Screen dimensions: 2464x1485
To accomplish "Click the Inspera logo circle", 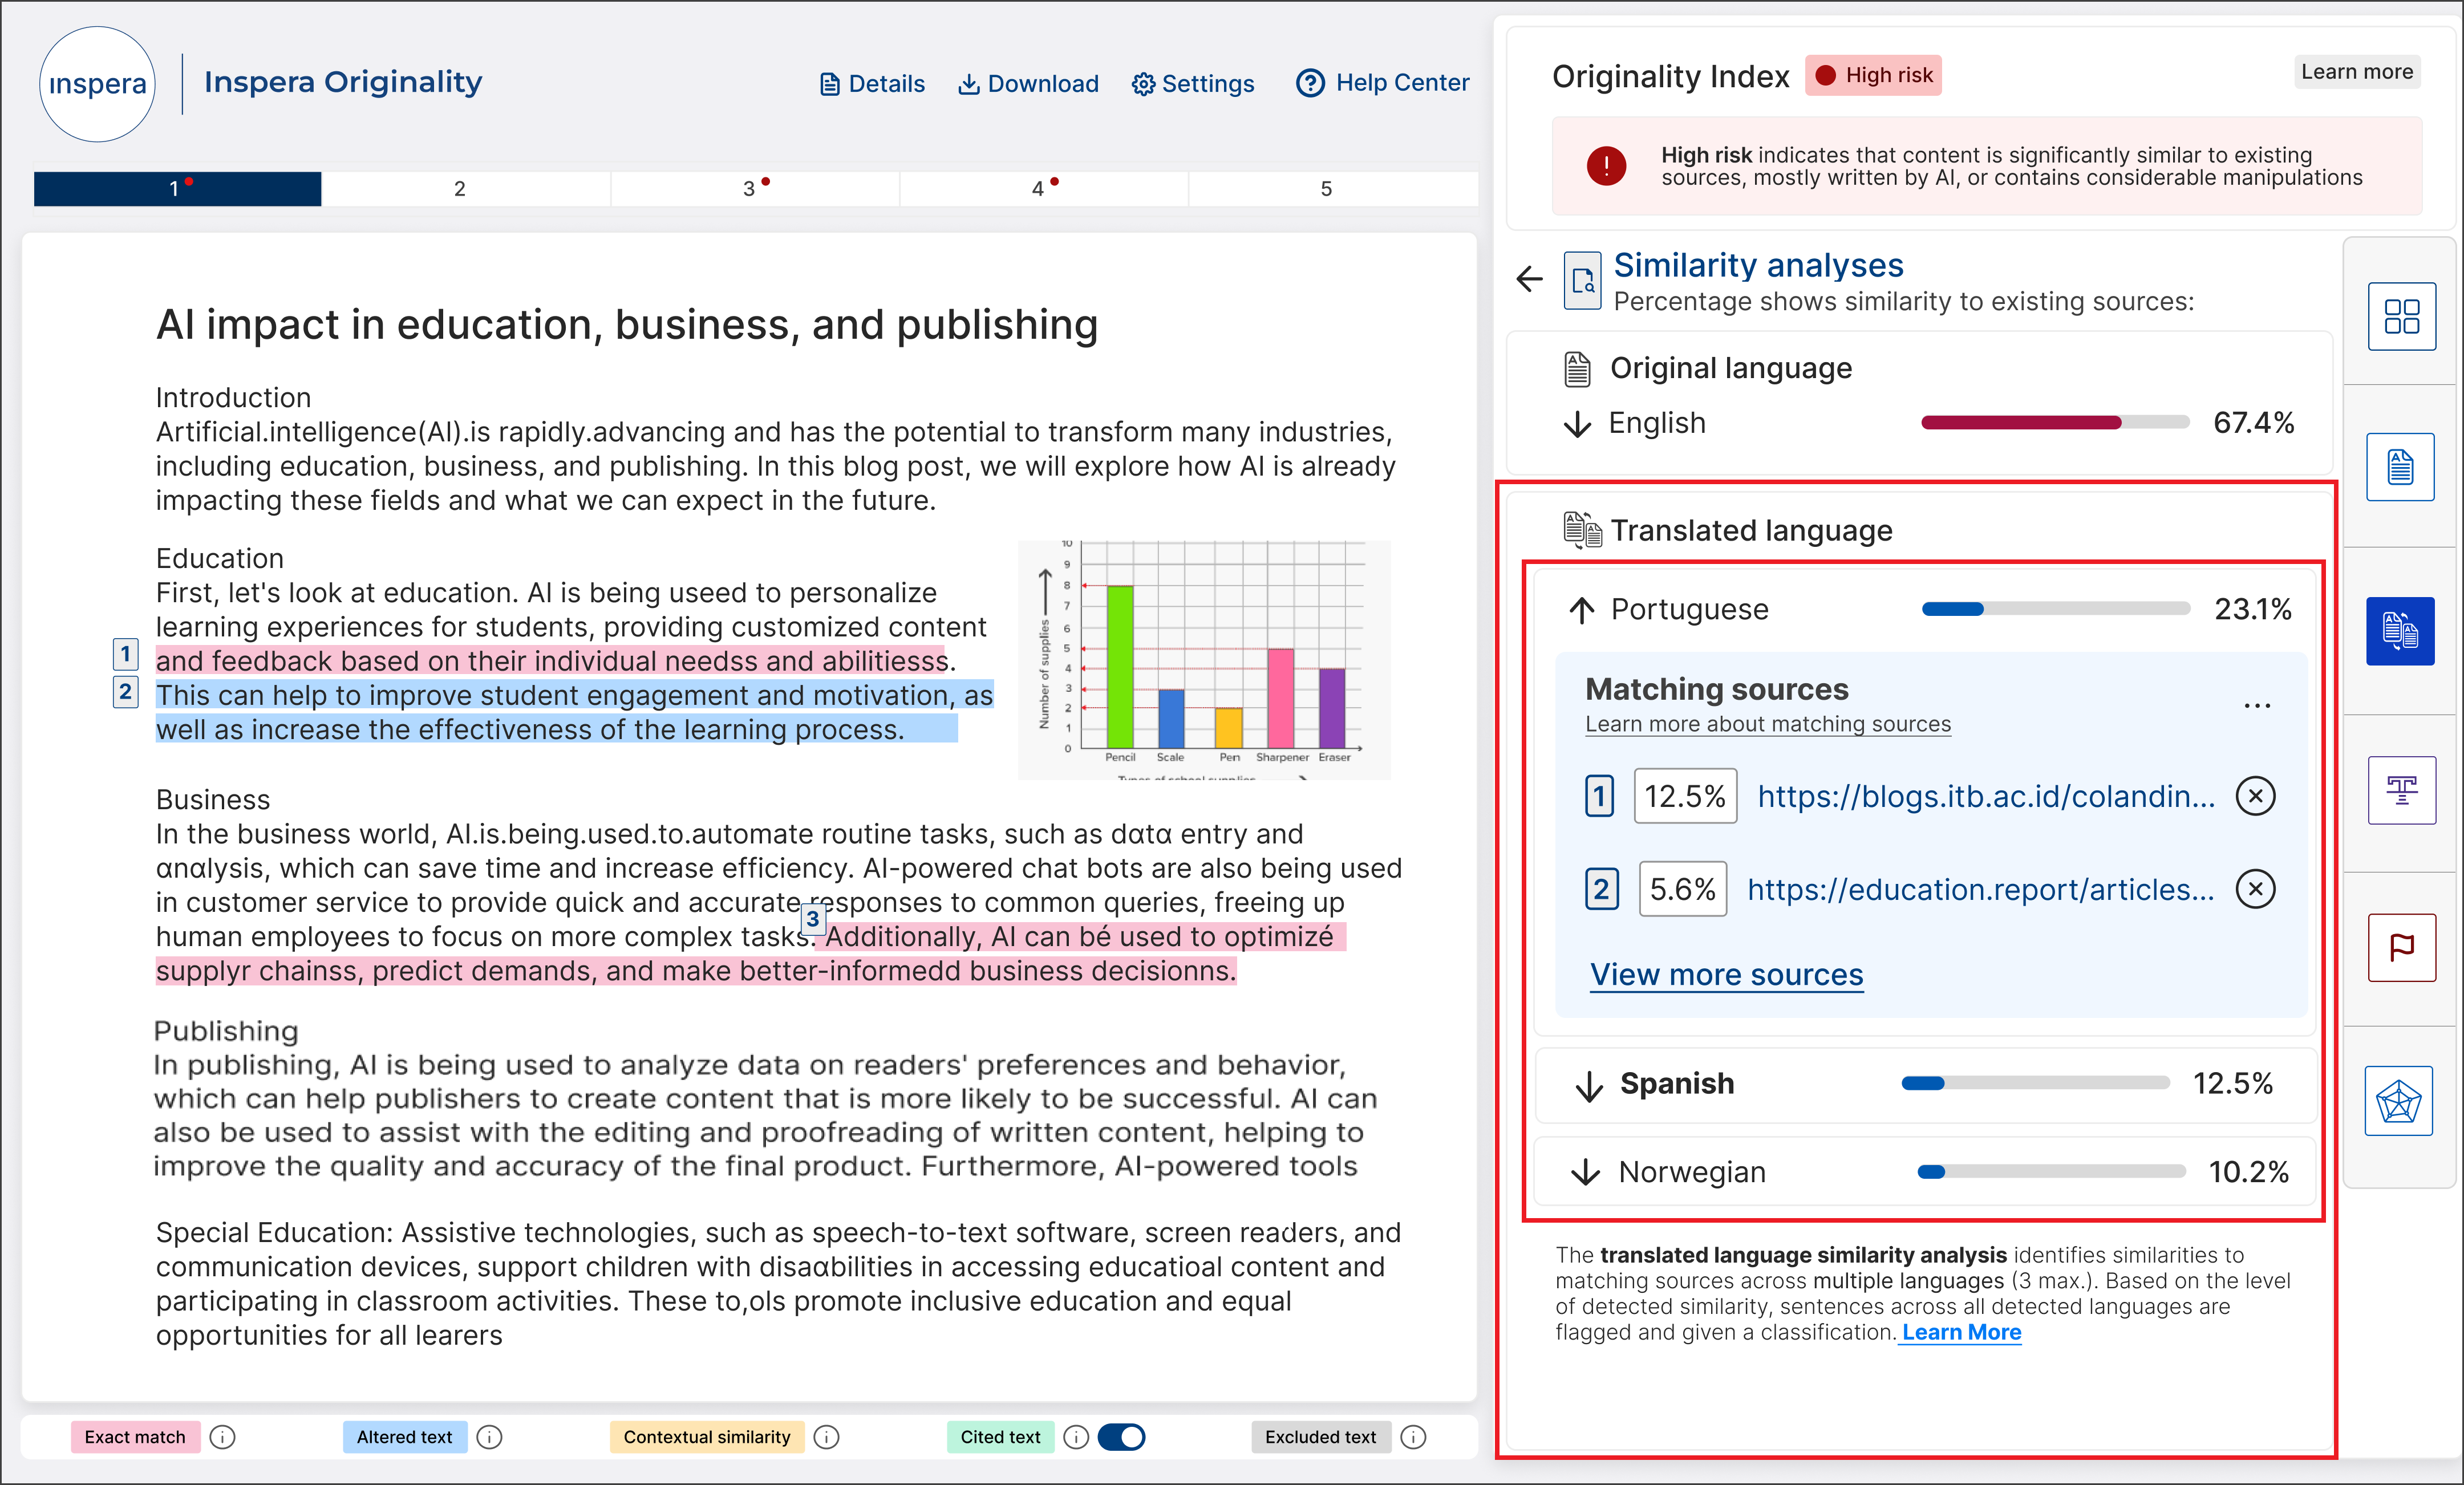I will pyautogui.click(x=97, y=84).
